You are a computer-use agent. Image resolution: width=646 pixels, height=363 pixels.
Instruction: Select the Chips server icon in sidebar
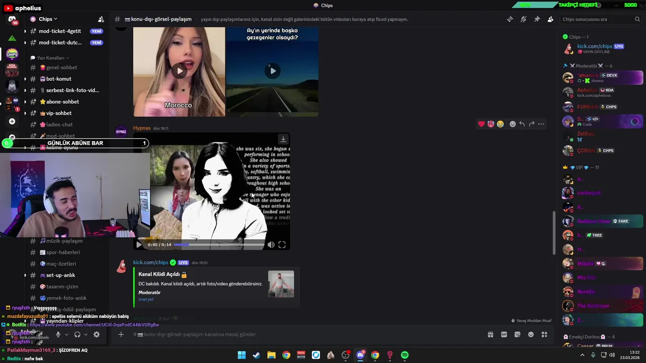click(12, 54)
